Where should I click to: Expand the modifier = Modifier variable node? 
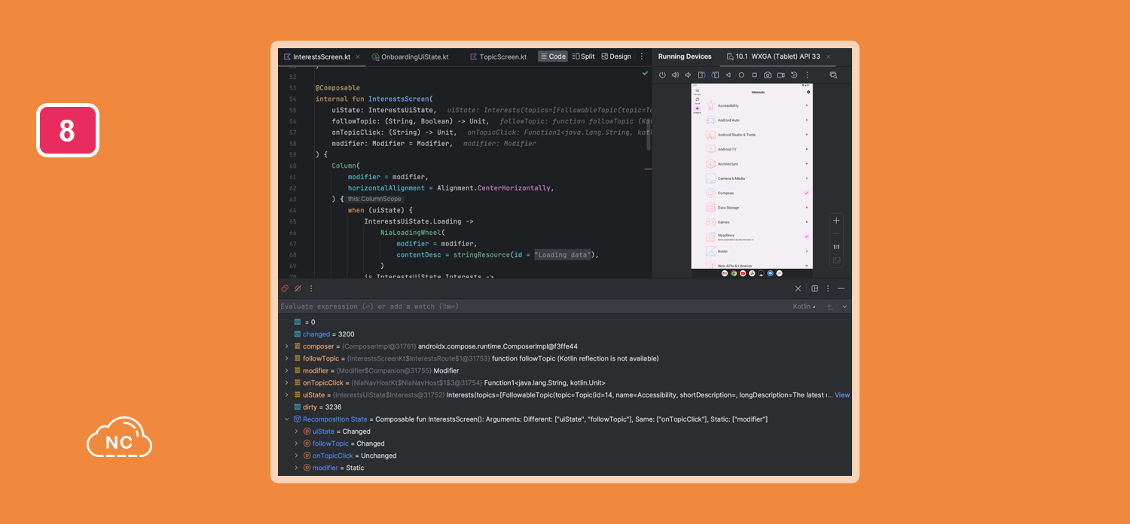(286, 370)
